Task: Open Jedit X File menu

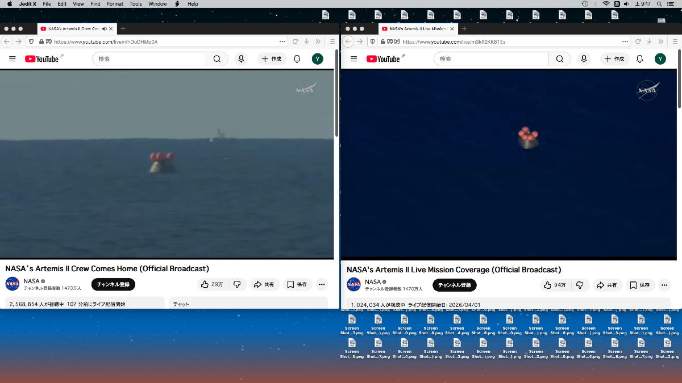Action: 47,4
